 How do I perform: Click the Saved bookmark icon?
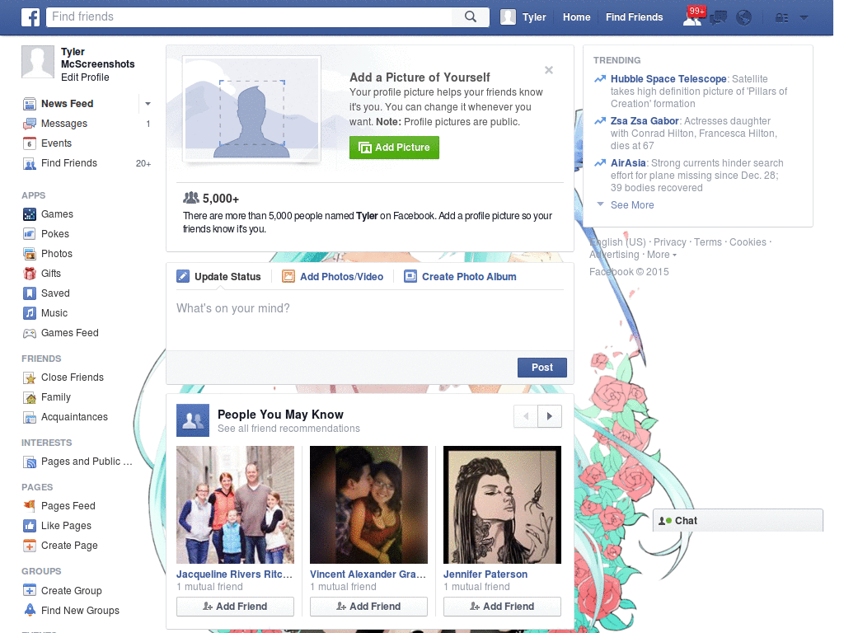30,293
